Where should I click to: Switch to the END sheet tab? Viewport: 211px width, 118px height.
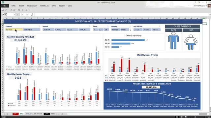(53, 114)
